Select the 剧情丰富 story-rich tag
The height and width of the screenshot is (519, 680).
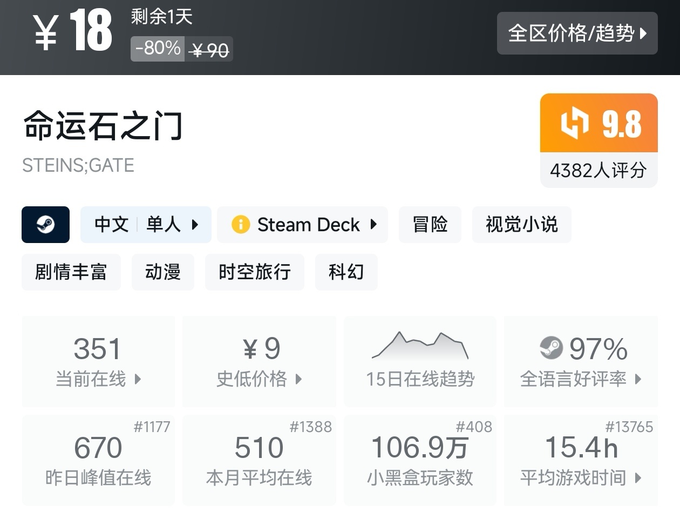71,272
